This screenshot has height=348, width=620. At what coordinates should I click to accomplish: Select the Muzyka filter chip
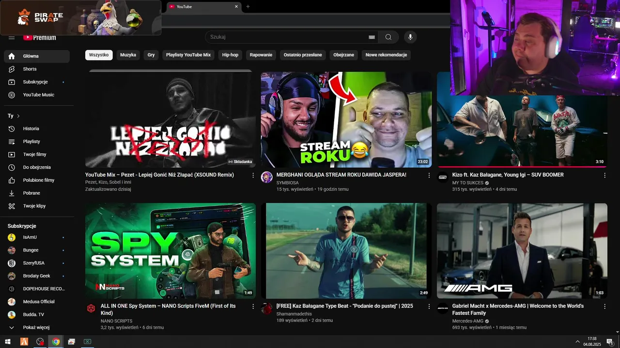[128, 55]
